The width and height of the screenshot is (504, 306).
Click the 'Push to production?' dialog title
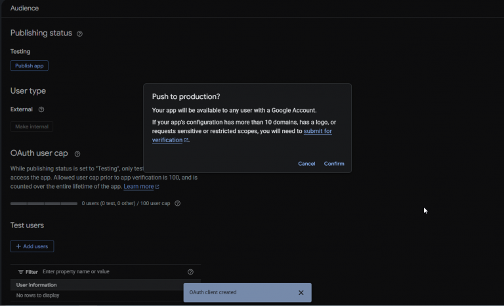[186, 96]
